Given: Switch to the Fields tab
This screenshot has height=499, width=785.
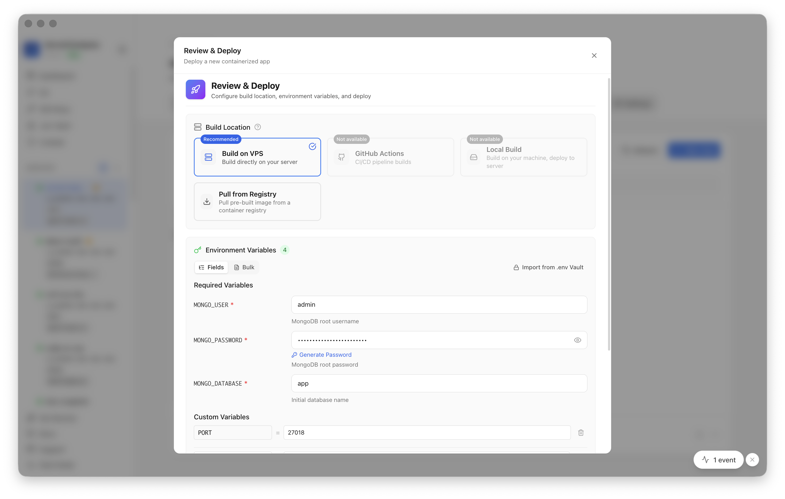Looking at the screenshot, I should pos(211,267).
